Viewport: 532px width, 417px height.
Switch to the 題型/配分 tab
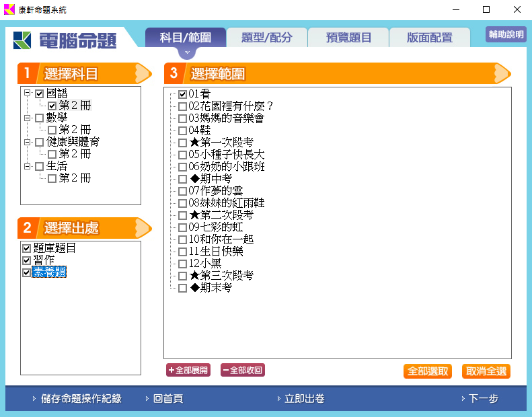click(x=267, y=37)
